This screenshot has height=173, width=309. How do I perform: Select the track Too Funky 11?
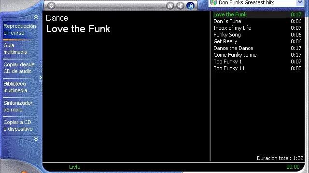257,68
